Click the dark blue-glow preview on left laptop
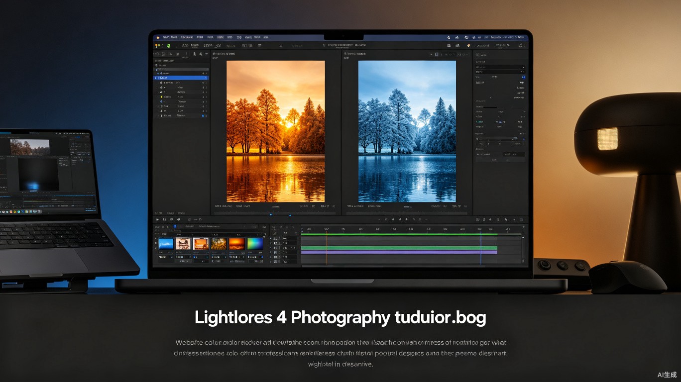 tap(39, 175)
